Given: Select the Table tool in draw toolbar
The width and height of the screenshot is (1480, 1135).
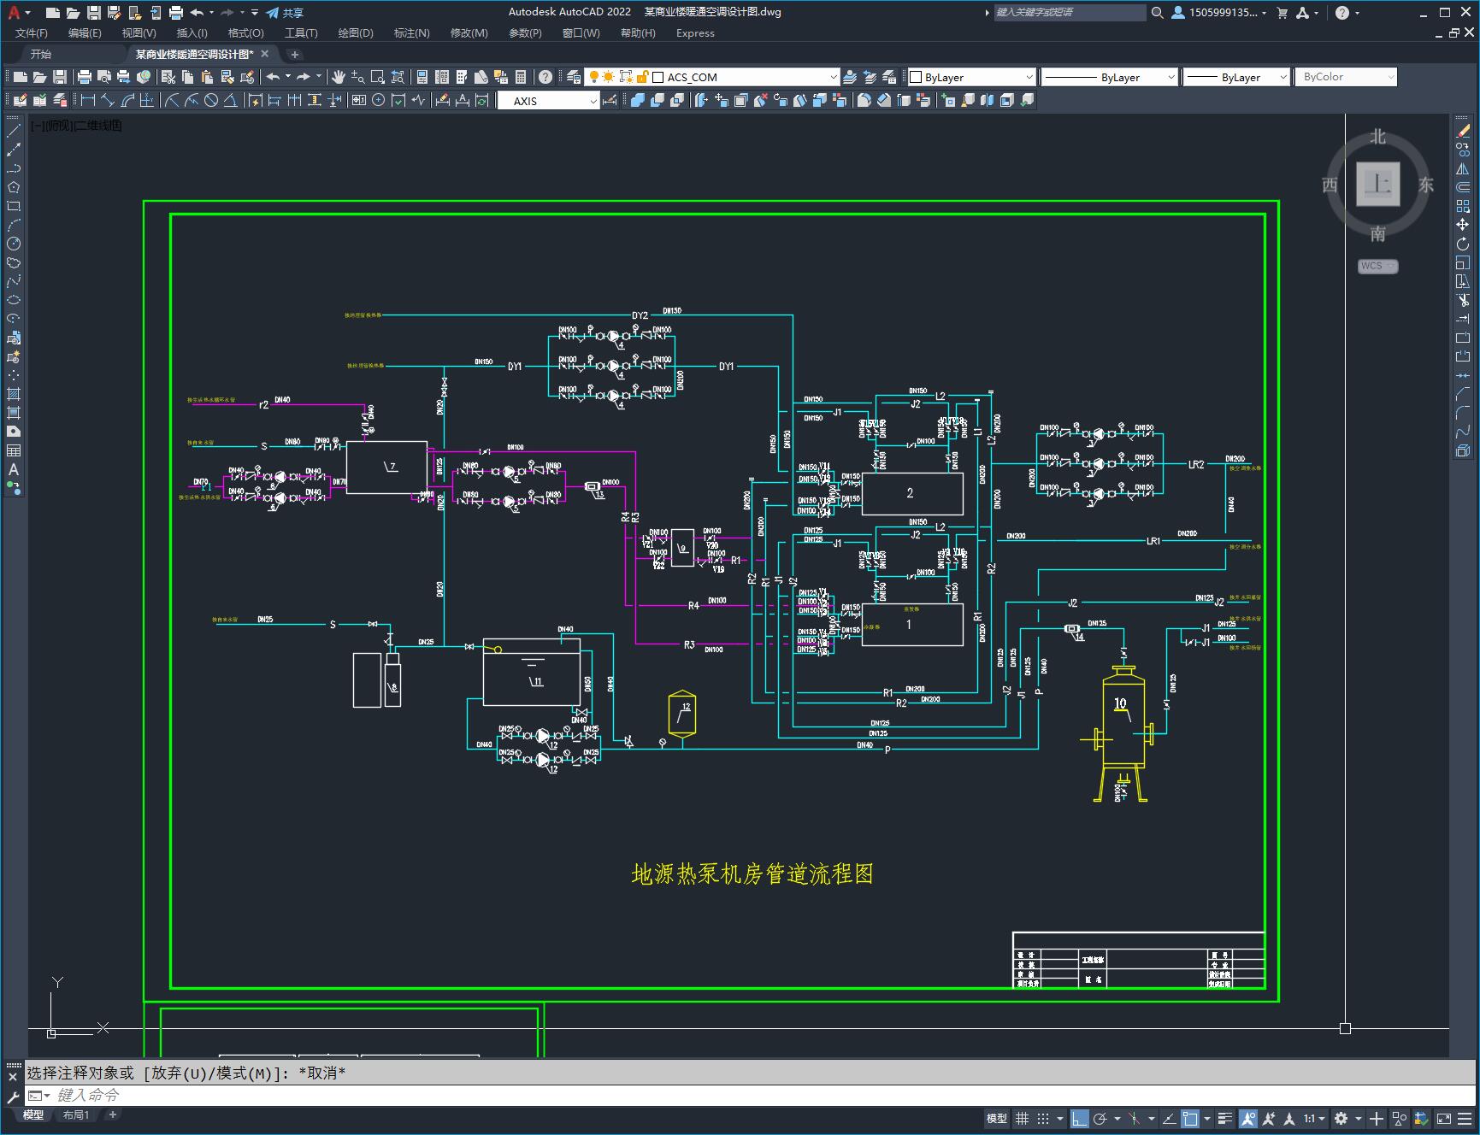Looking at the screenshot, I should click(14, 450).
